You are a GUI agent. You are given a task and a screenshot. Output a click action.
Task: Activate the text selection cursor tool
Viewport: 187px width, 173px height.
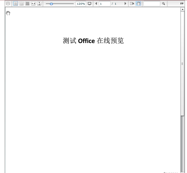132,4
